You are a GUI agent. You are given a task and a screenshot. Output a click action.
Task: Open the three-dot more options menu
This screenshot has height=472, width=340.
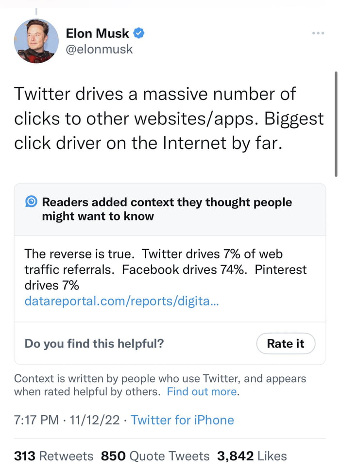point(318,33)
